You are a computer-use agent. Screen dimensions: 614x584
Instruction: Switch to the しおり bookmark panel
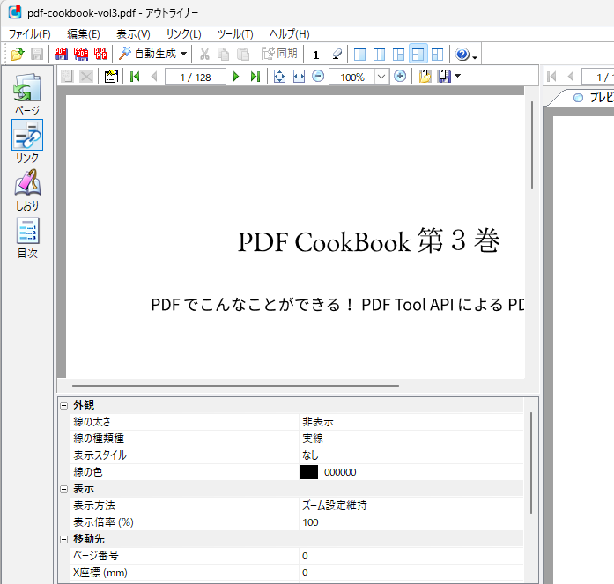coord(27,189)
